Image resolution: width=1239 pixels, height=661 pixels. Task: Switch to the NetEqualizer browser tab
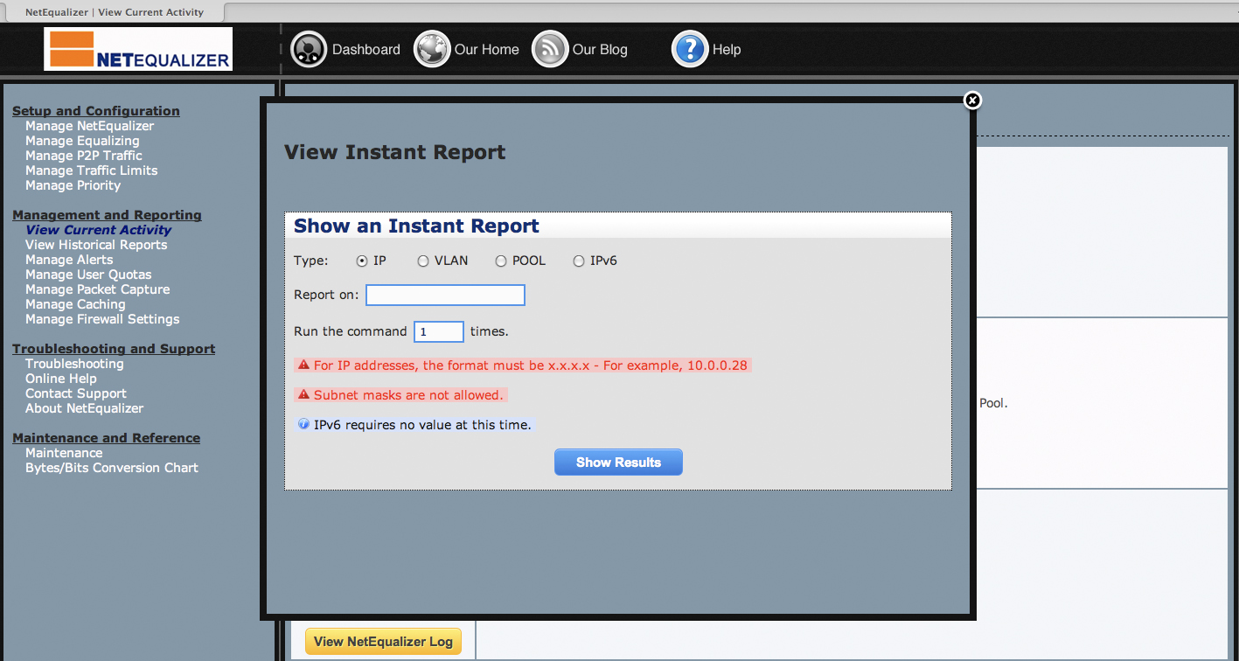[114, 12]
